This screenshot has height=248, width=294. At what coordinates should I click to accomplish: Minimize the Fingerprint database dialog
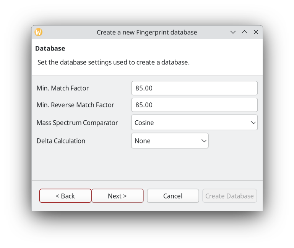tap(233, 32)
